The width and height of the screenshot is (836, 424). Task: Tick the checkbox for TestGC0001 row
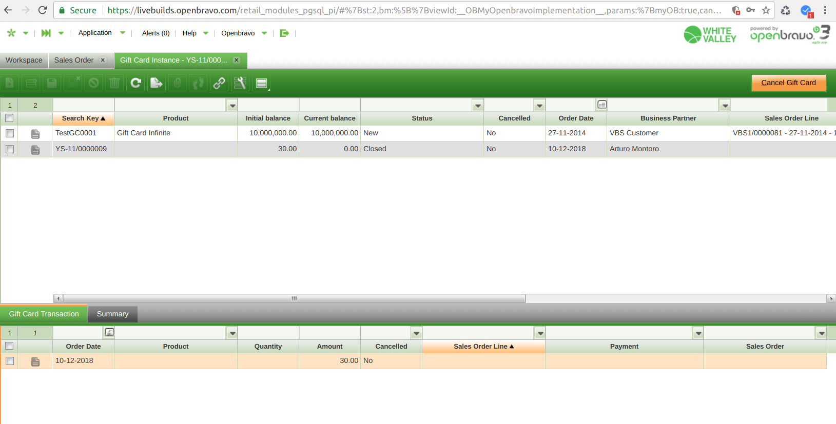point(10,133)
